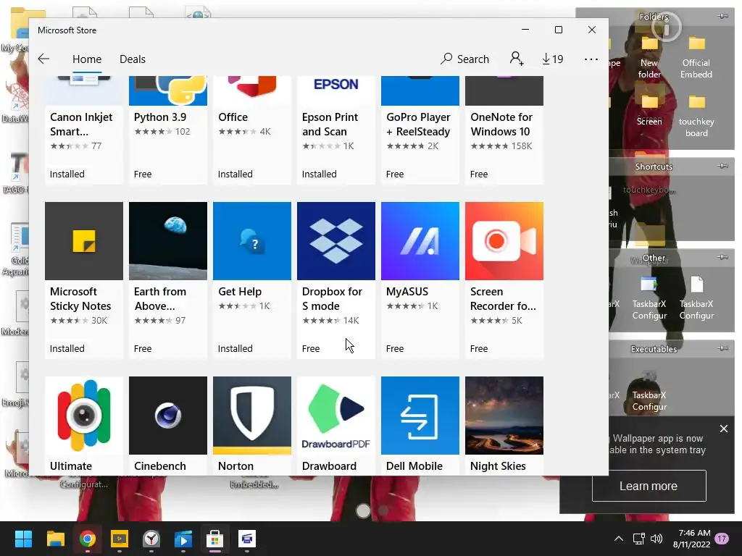
Task: Dismiss the wallpaper app notification
Action: click(724, 429)
